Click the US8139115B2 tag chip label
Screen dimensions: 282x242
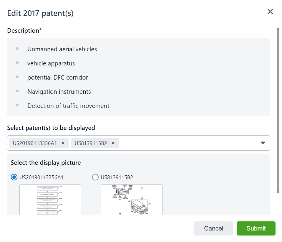pos(91,143)
